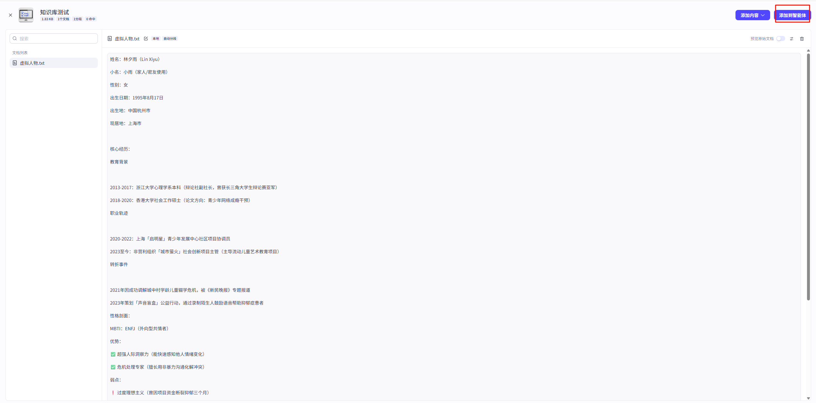This screenshot has width=816, height=403.
Task: Click the trash delete document icon
Action: [802, 38]
